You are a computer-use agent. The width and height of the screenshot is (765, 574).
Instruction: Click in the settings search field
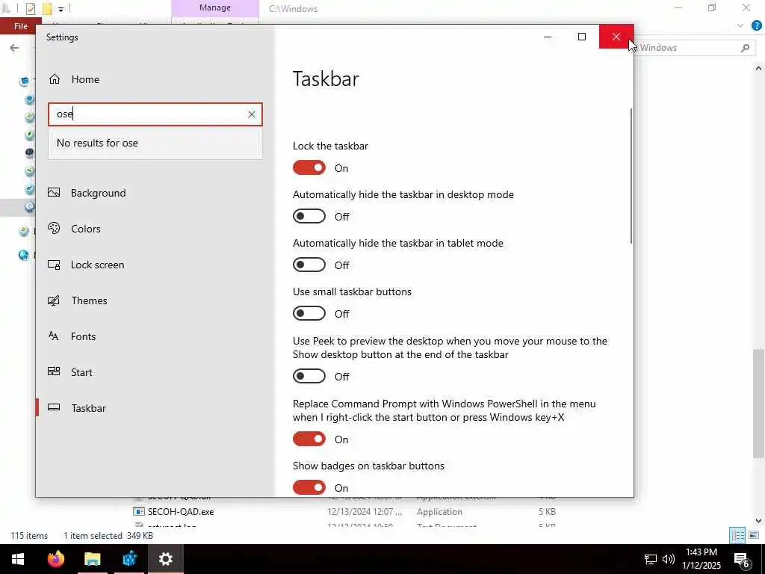coord(155,114)
